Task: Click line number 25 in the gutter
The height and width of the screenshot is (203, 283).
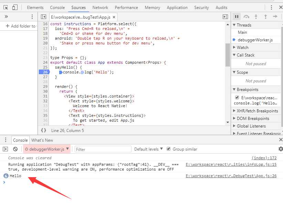Action: tap(45, 67)
